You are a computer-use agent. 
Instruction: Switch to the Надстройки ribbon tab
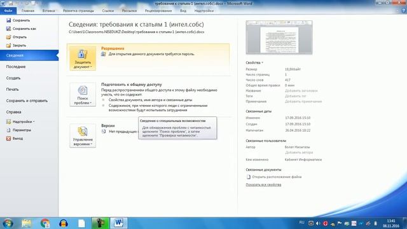click(x=204, y=11)
